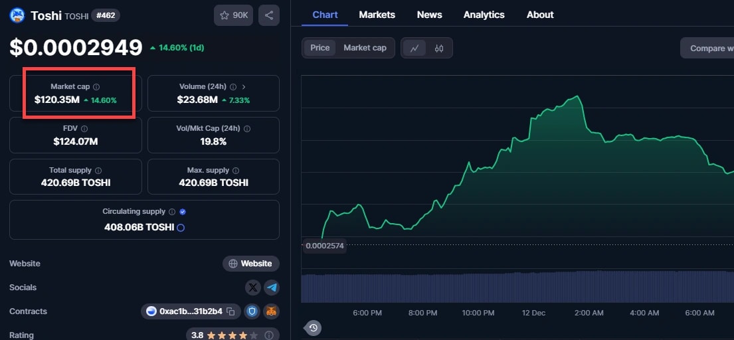Switch to the Markets tab
Viewport: 734px width, 340px height.
coord(377,15)
